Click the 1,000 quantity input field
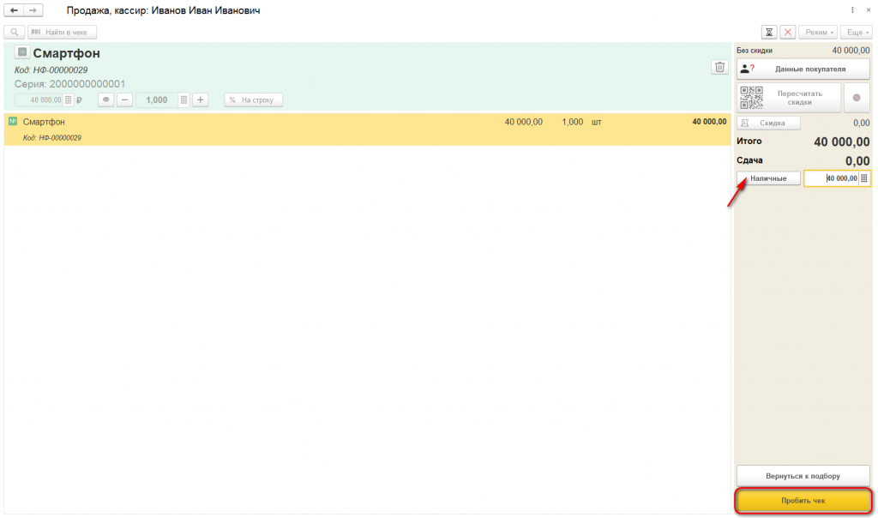Image resolution: width=878 pixels, height=518 pixels. pos(158,100)
